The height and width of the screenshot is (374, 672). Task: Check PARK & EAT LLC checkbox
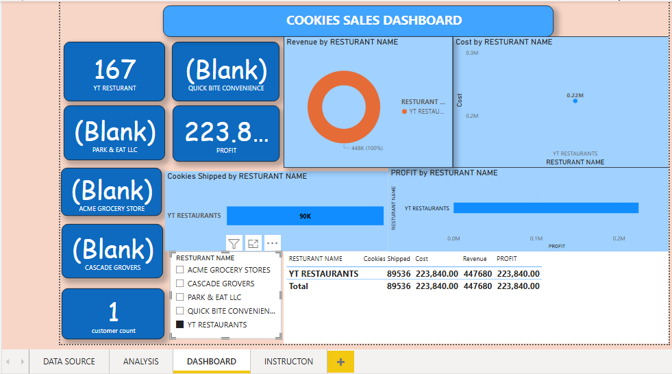tap(180, 297)
